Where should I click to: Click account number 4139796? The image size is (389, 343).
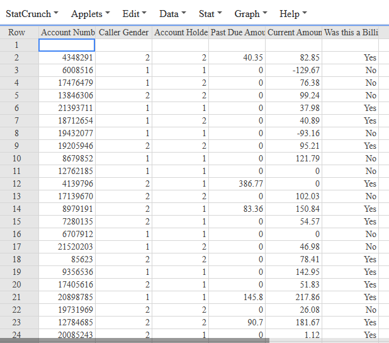(x=67, y=183)
